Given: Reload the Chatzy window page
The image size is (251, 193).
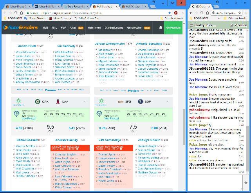Looking at the screenshot, I should click(x=202, y=13).
